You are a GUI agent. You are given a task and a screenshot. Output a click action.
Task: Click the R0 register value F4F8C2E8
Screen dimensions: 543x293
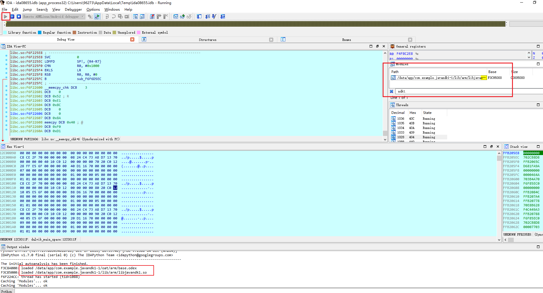tap(405, 54)
